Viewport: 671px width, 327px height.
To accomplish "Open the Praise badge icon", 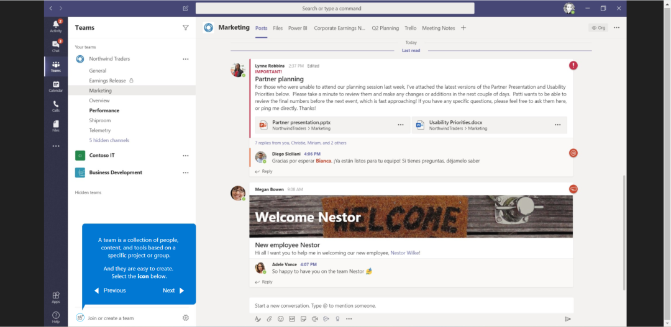I will pos(337,318).
